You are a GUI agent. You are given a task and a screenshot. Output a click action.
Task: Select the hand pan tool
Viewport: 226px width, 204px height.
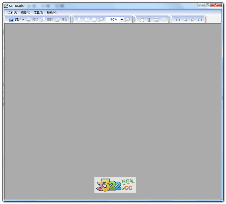click(142, 19)
